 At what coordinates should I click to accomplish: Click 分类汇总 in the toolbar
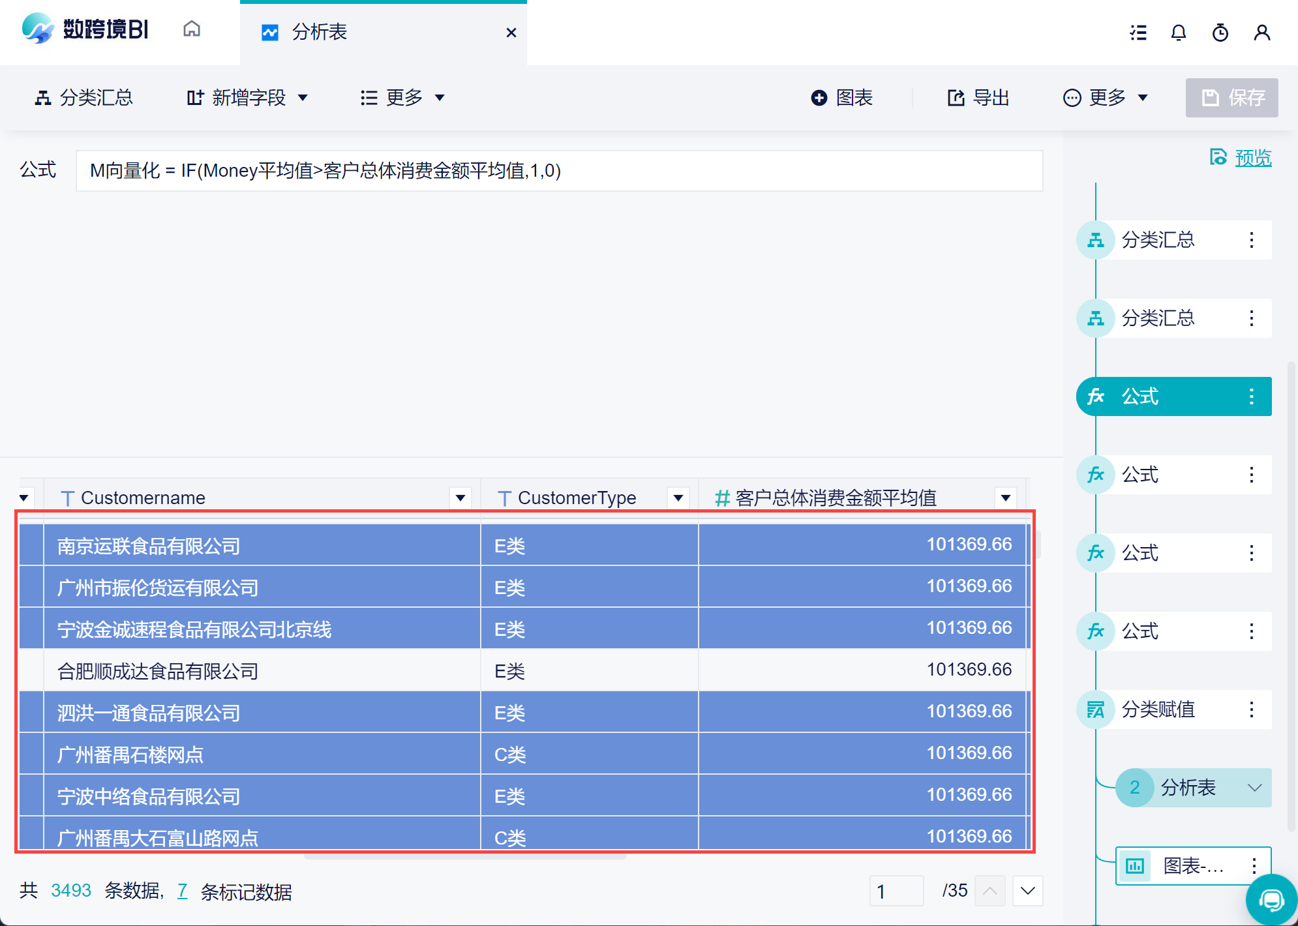[83, 98]
